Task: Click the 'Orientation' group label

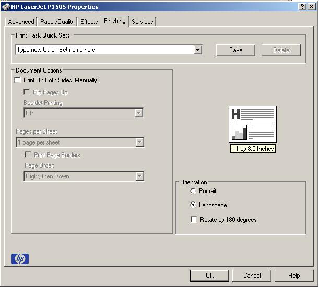Action: pos(194,182)
